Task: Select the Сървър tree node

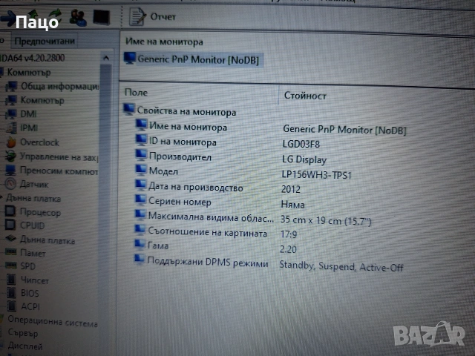Action: (x=22, y=333)
